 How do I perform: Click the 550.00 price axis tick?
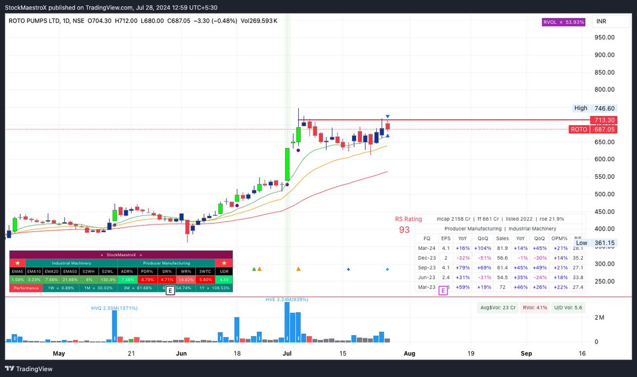click(604, 177)
